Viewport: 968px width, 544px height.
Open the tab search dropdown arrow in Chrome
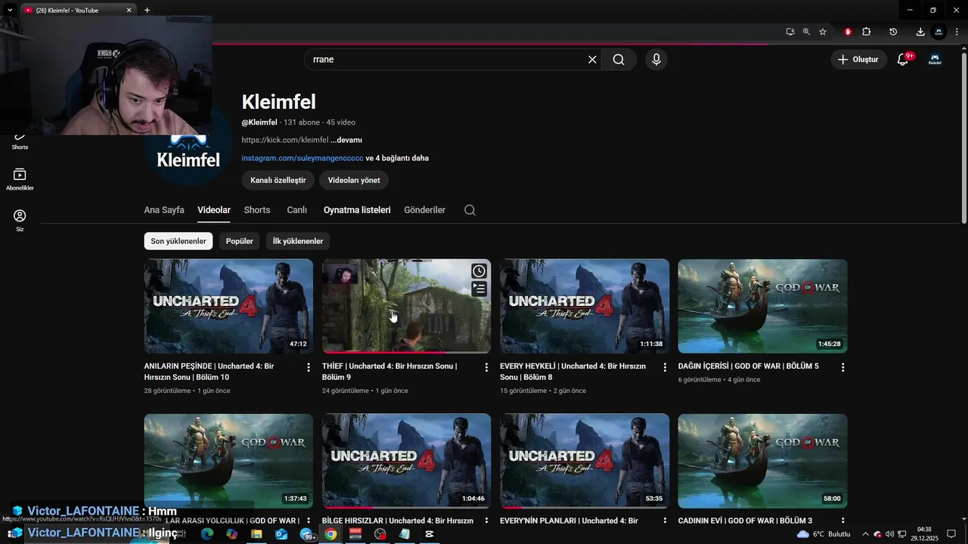tap(10, 10)
